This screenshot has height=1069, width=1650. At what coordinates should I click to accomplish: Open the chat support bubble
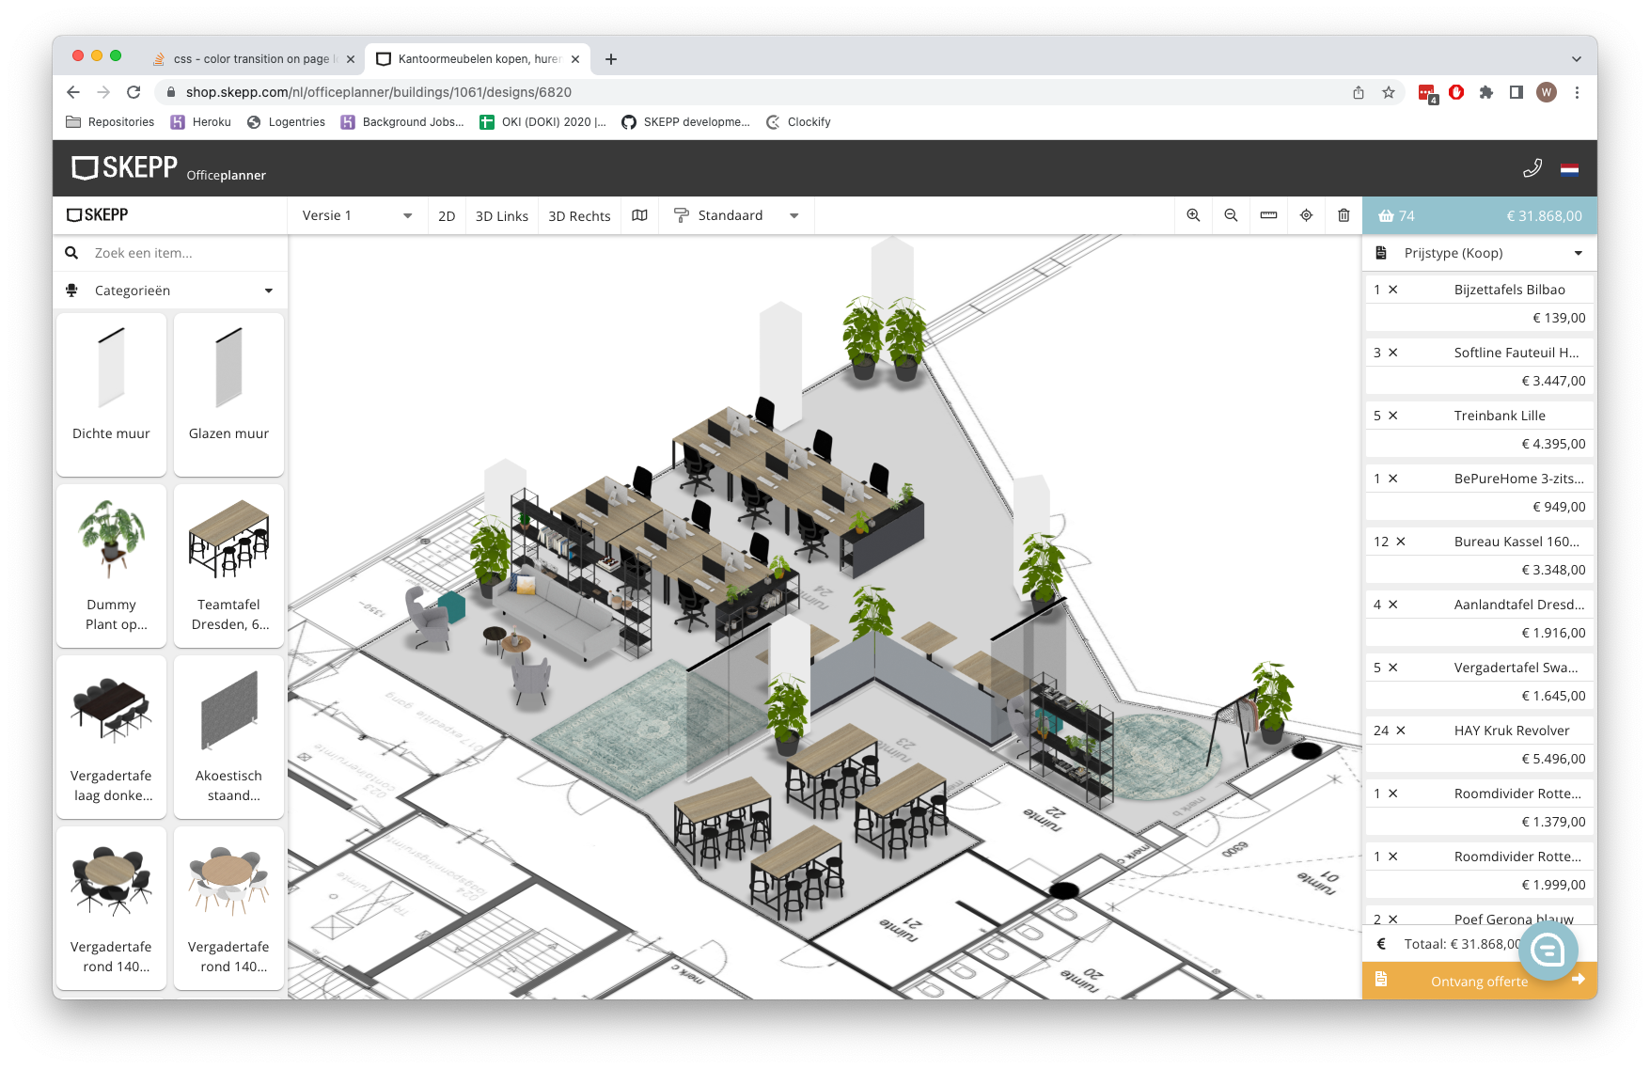pos(1548,951)
